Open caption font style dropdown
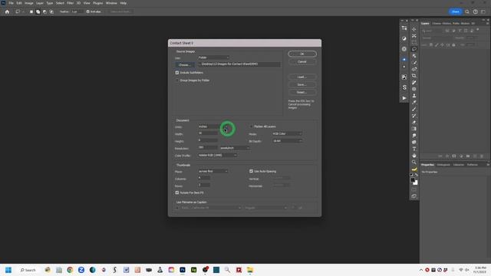This screenshot has height=276, width=491. point(265,208)
